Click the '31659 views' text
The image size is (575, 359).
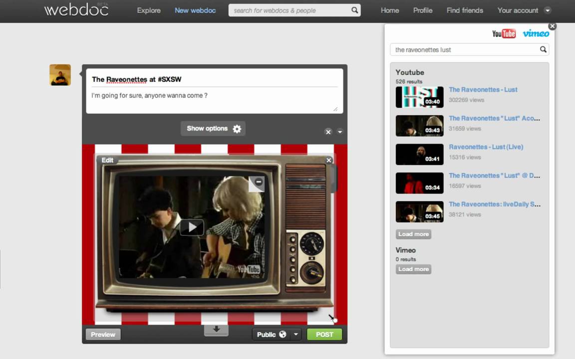(465, 129)
